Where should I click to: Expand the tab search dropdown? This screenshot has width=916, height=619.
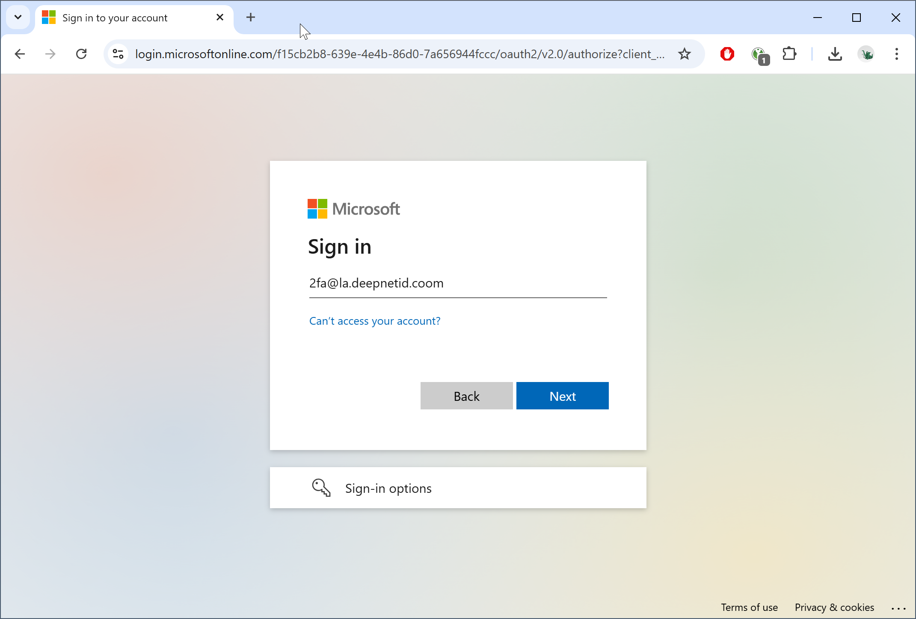pyautogui.click(x=18, y=17)
